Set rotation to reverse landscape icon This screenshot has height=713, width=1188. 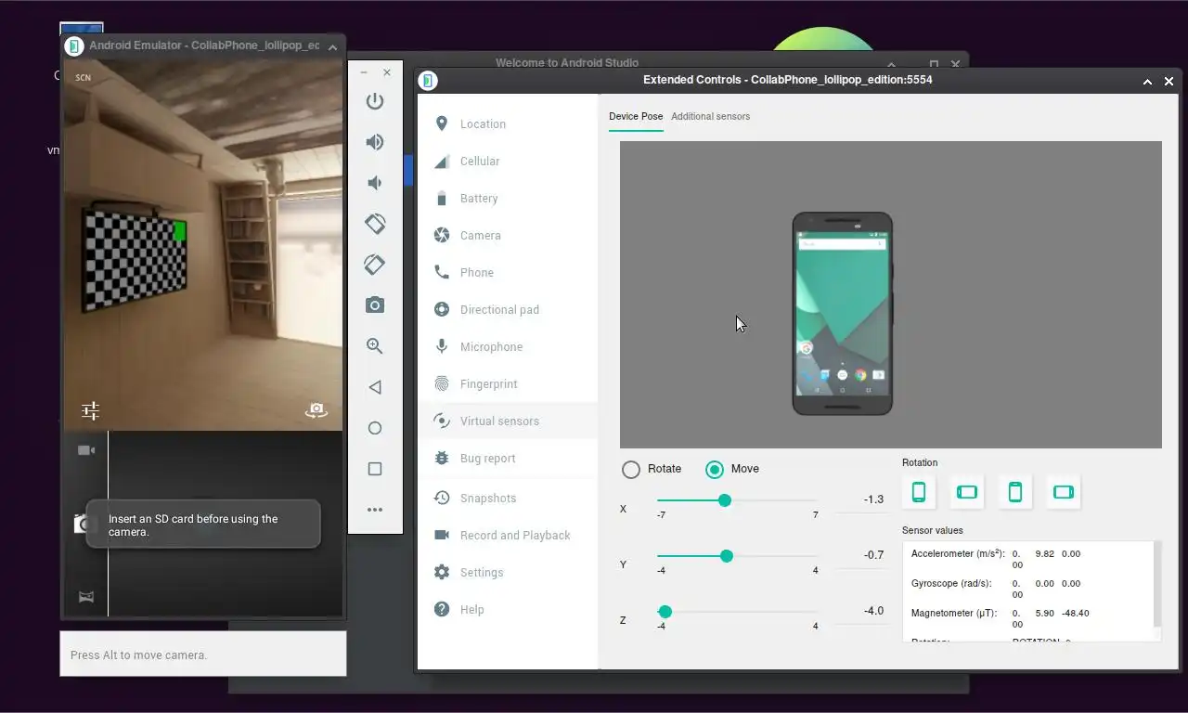[1064, 492]
